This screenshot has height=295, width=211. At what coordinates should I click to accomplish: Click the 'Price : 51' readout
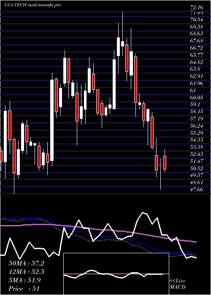point(24,289)
